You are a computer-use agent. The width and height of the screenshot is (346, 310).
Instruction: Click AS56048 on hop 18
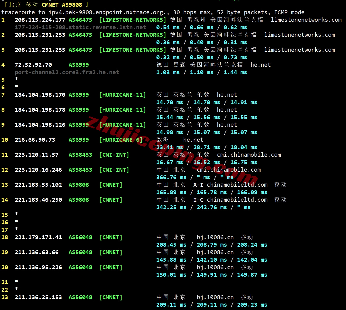(x=80, y=237)
